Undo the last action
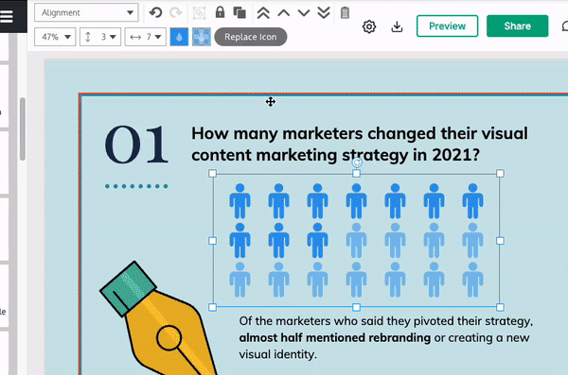 pyautogui.click(x=156, y=12)
